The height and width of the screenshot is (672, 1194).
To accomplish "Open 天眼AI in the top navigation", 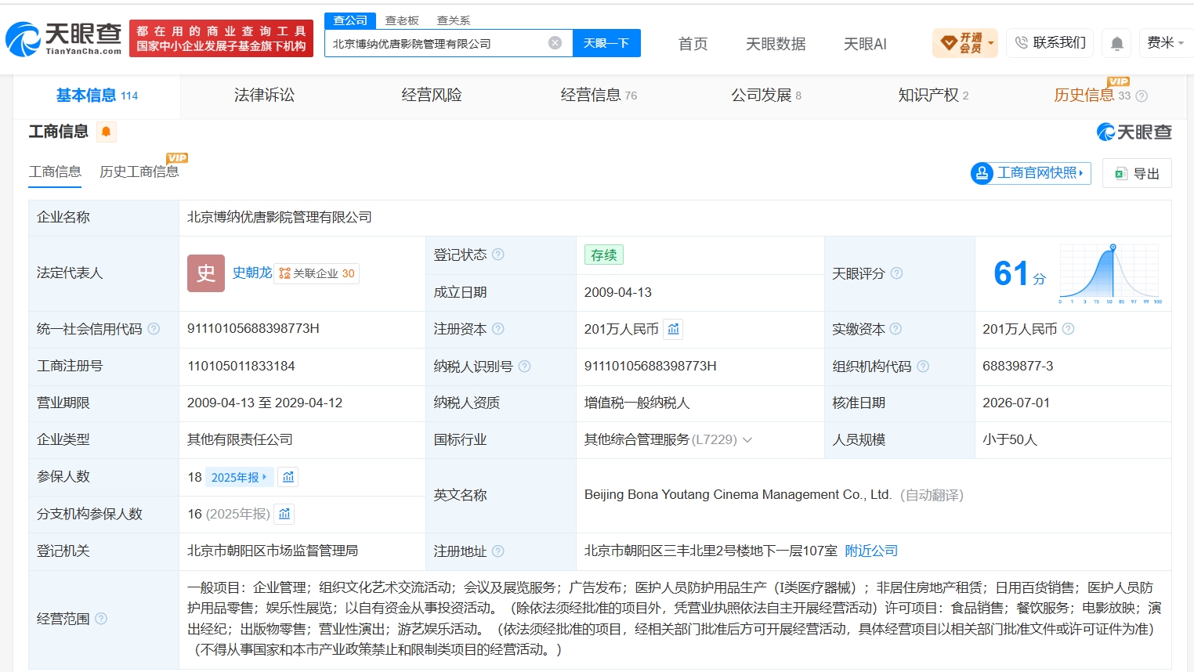I will click(x=865, y=44).
